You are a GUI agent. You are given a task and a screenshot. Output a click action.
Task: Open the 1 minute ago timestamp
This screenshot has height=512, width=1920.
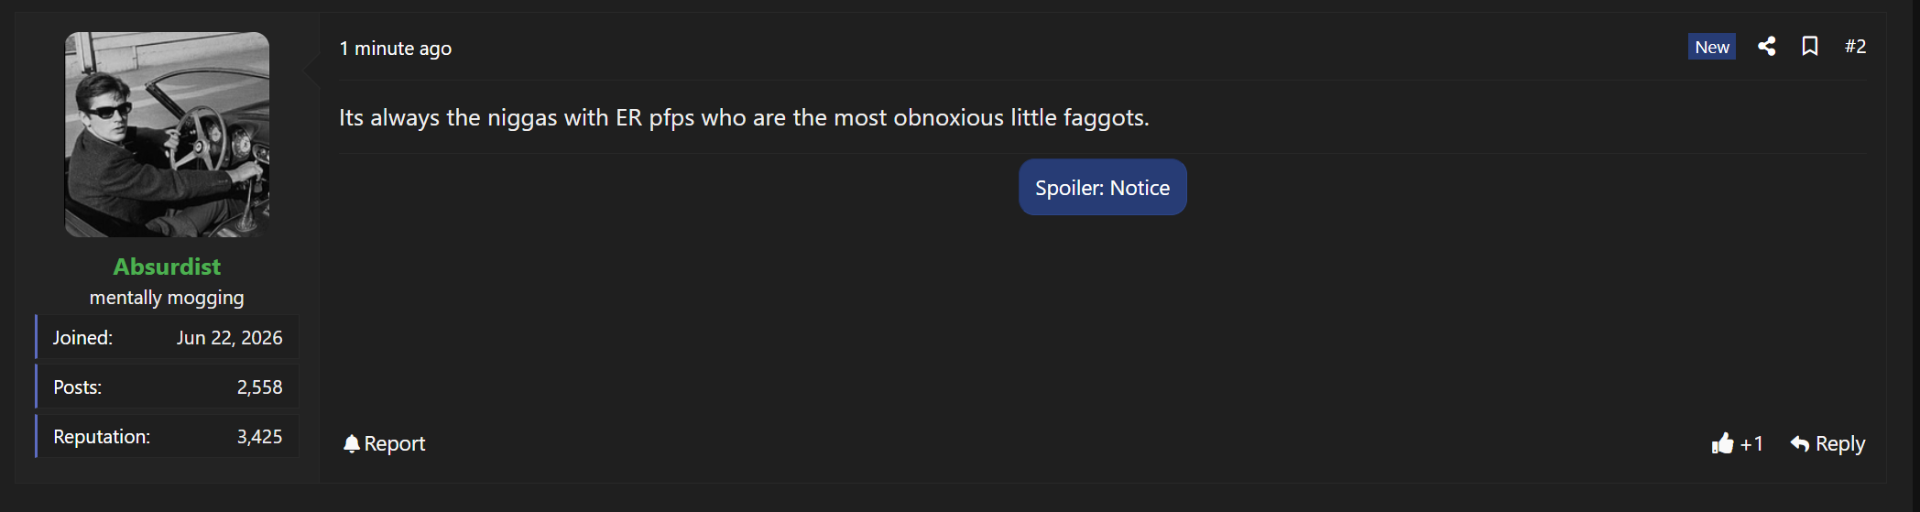pos(396,49)
